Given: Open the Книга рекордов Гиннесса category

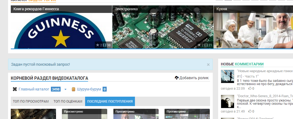Looking at the screenshot, I should coord(61,27).
